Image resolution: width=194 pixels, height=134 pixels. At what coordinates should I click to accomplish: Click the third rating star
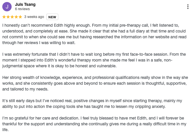[12, 17]
